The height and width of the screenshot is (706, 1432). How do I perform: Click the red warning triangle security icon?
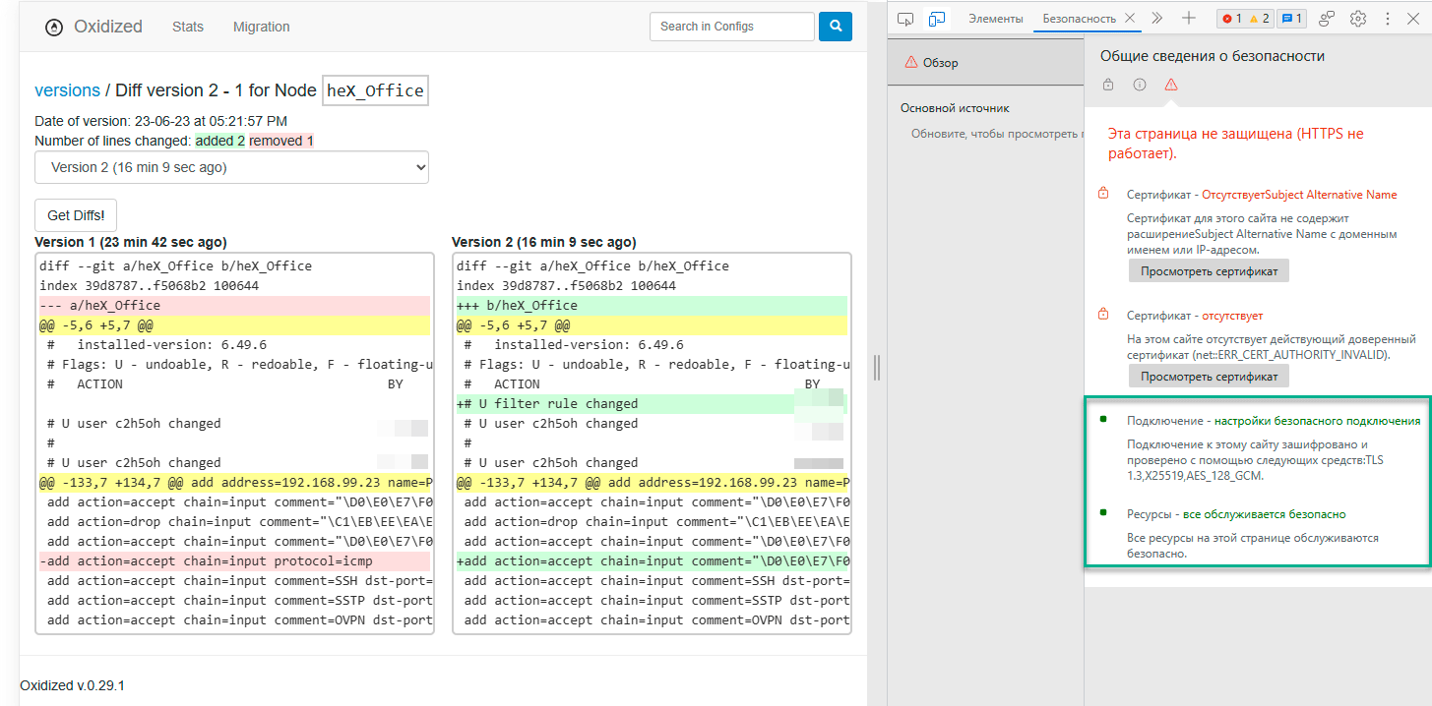tap(1170, 85)
